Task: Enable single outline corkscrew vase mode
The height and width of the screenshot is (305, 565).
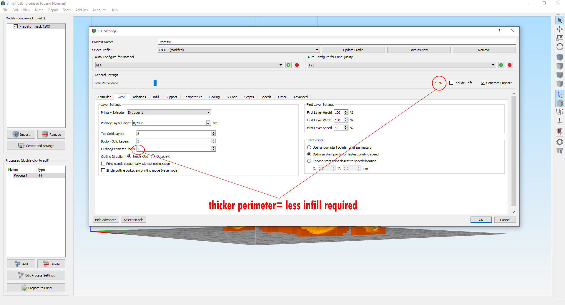Action: (103, 170)
